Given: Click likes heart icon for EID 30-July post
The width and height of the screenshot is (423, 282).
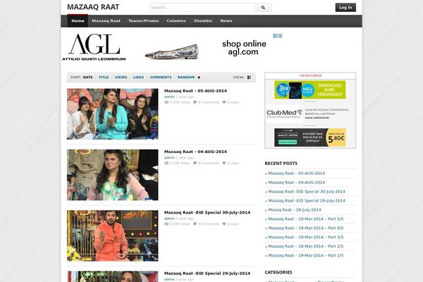Looking at the screenshot, I should (x=224, y=224).
